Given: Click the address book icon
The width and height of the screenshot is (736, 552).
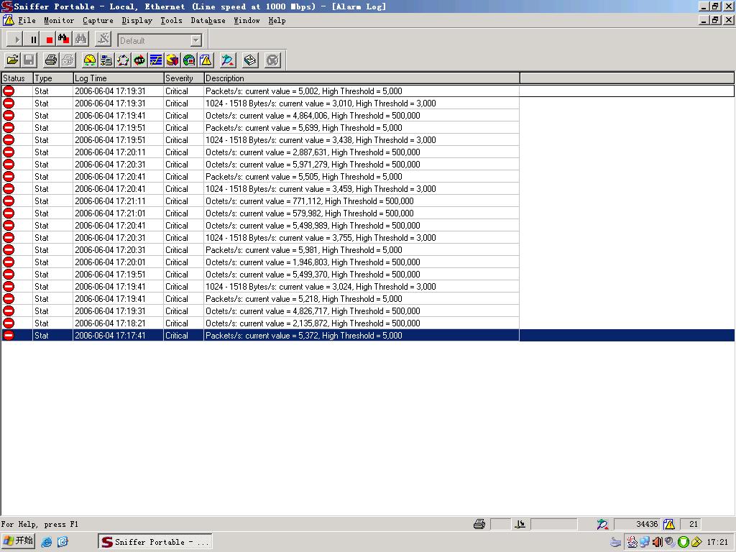Looking at the screenshot, I should (x=250, y=60).
